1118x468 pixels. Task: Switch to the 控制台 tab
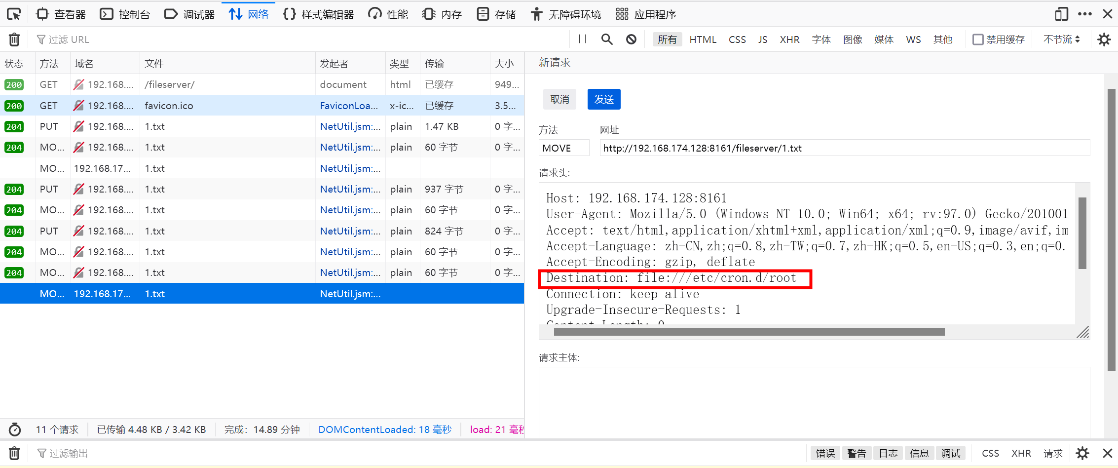click(x=125, y=14)
